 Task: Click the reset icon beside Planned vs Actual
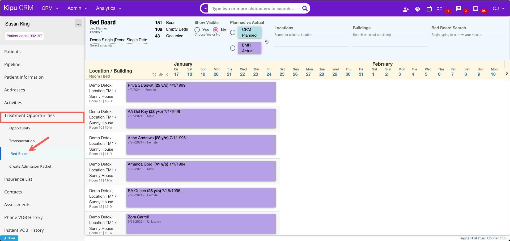[x=267, y=42]
